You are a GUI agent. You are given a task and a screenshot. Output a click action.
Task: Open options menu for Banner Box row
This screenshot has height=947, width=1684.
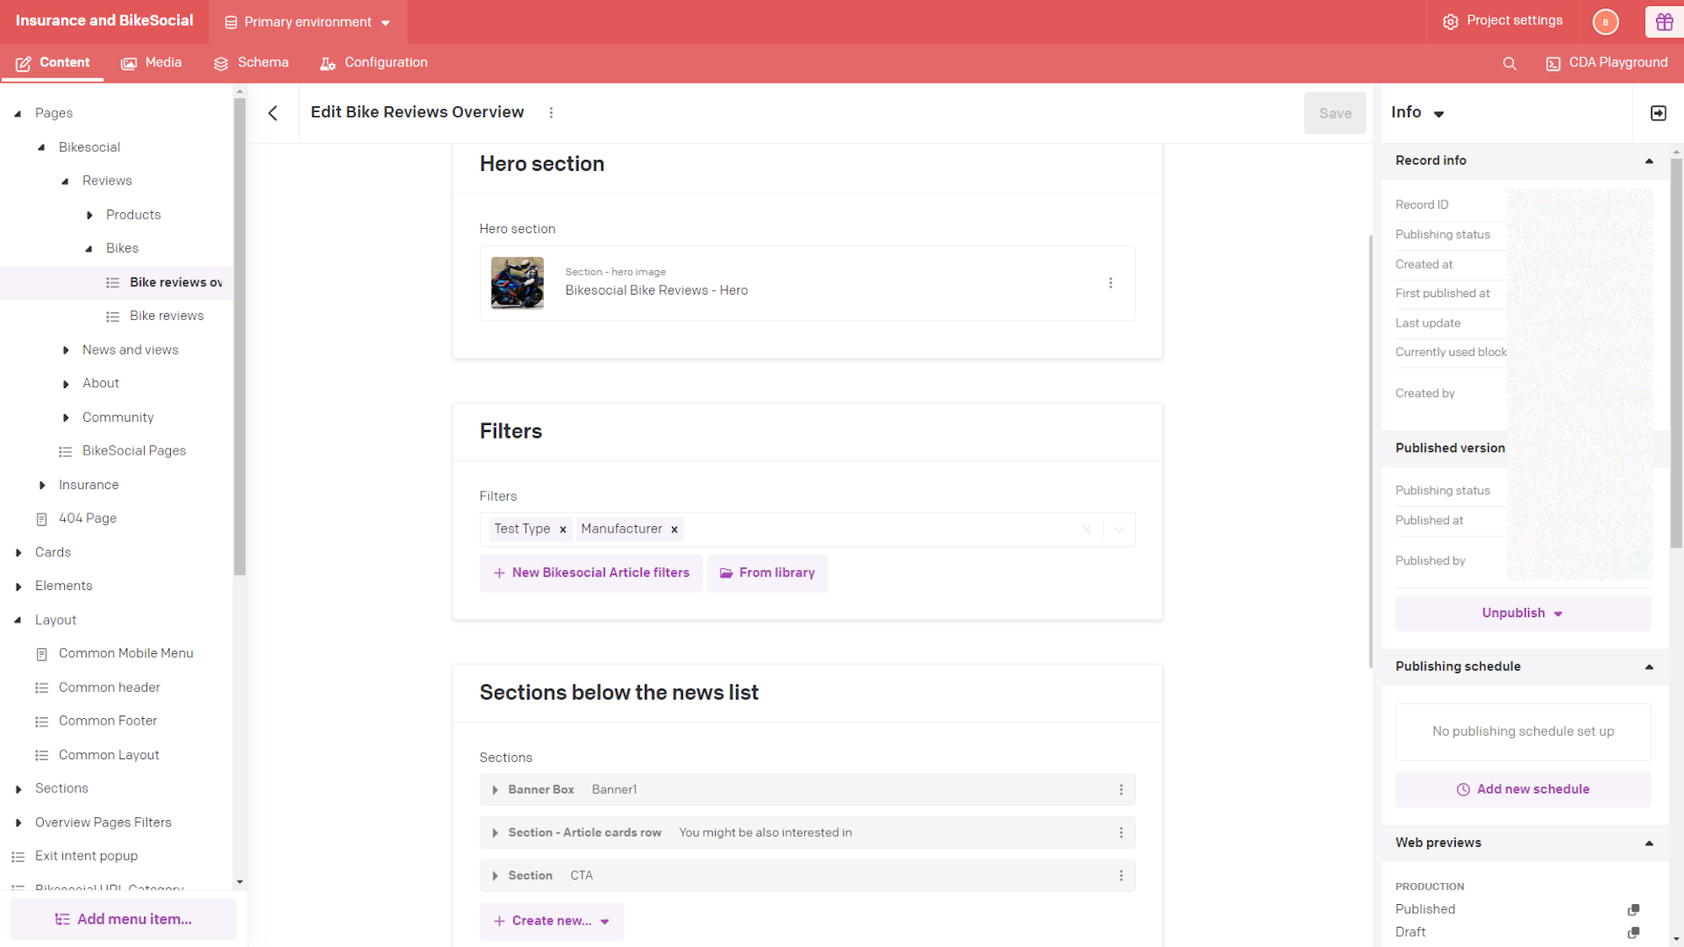(1121, 790)
